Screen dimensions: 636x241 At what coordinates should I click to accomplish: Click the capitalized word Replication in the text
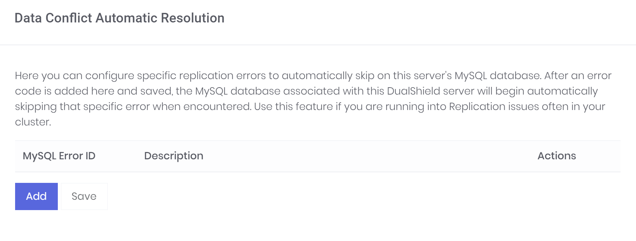[477, 107]
